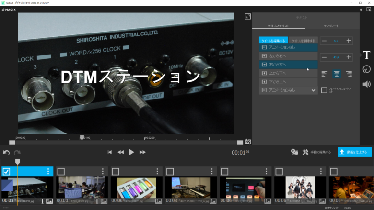Check the DSC_0049.jpg clip checkbox
Image resolution: width=374 pixels, height=210 pixels.
point(61,171)
